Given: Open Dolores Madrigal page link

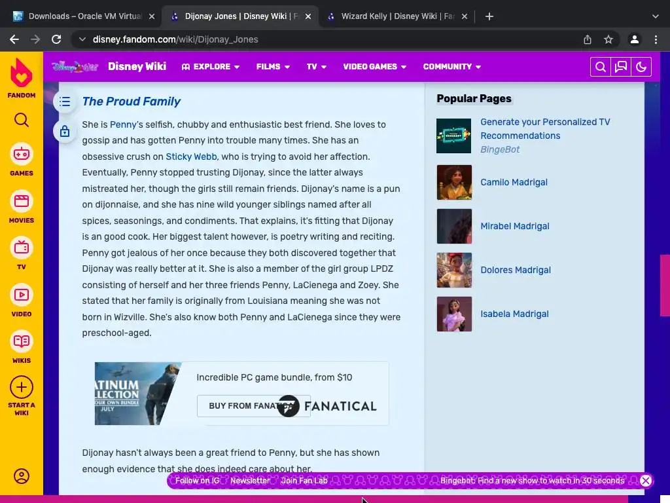Looking at the screenshot, I should (516, 270).
